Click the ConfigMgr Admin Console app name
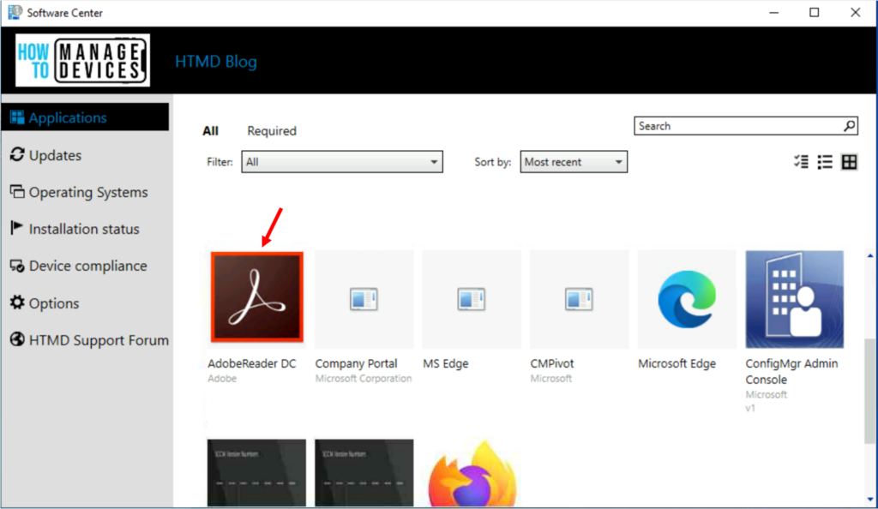 click(x=791, y=371)
